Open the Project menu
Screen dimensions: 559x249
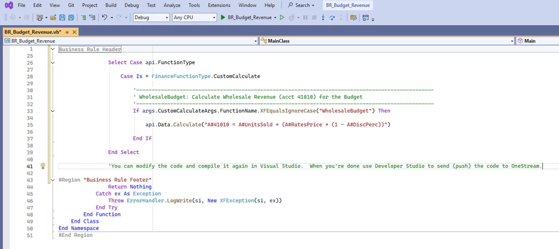tap(90, 5)
